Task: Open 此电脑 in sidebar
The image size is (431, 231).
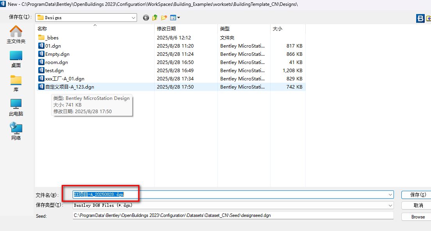Action: coord(16,107)
